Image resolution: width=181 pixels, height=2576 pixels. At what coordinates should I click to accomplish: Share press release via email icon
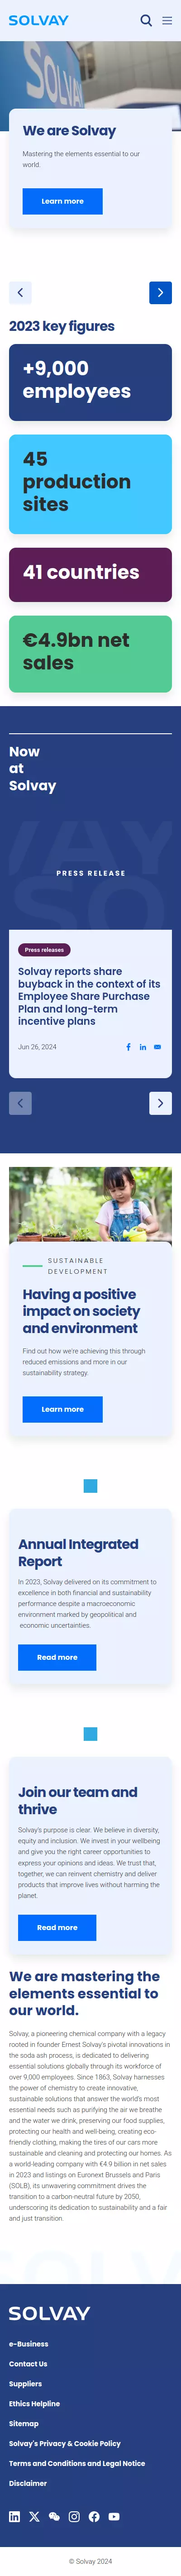point(157,1047)
